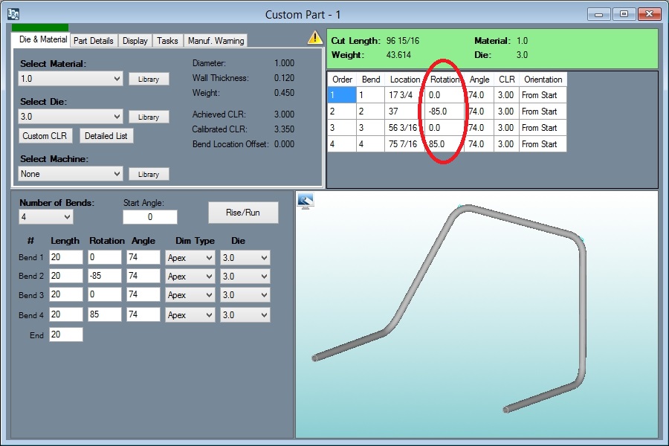The height and width of the screenshot is (446, 669).
Task: Click the Rotation column header in table
Action: 445,80
